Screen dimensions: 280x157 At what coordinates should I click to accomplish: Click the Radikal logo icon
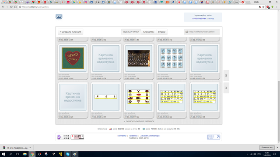tap(59, 17)
